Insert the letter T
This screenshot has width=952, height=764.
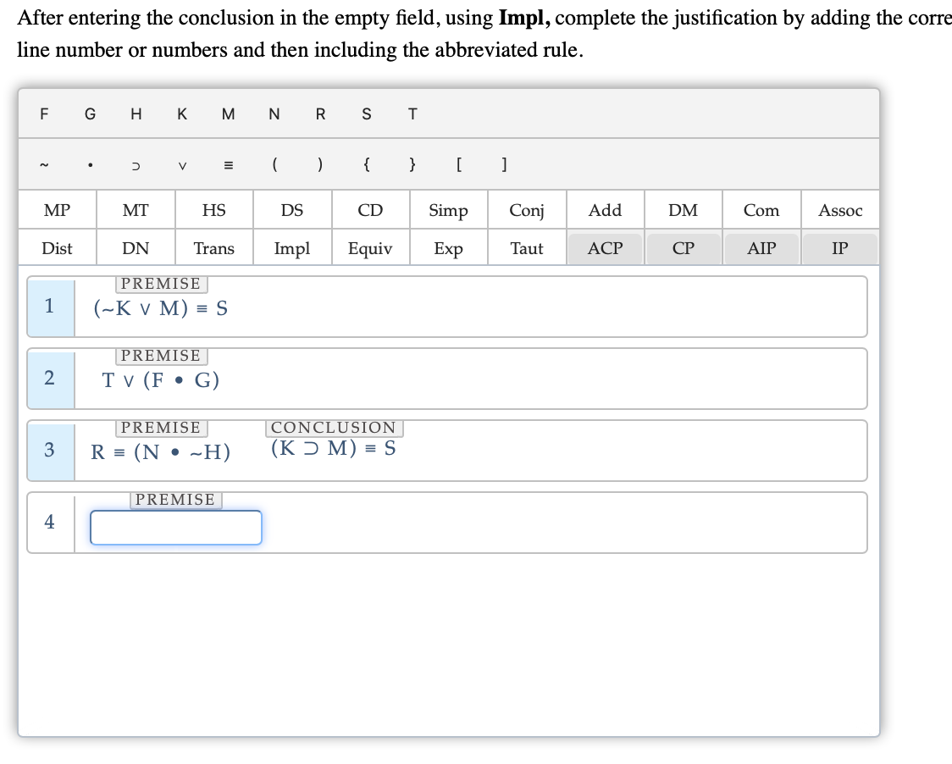[412, 113]
